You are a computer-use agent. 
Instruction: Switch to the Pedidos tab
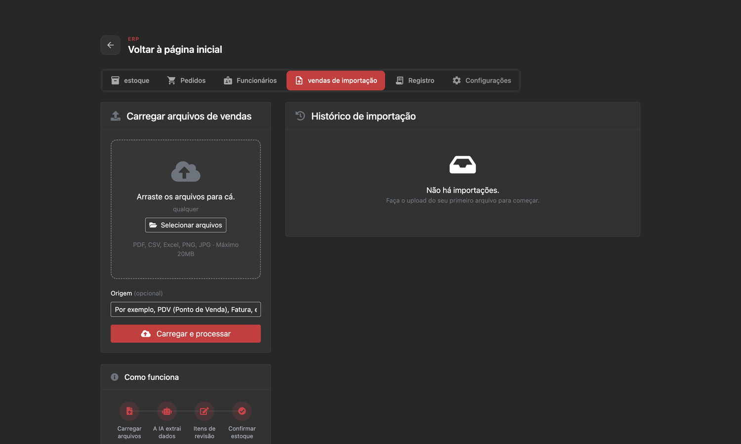(x=186, y=81)
